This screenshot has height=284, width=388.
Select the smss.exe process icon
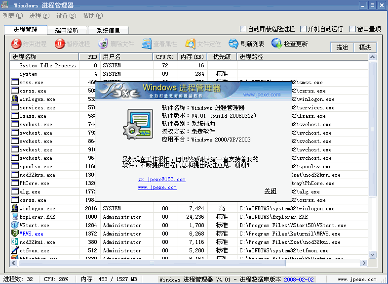15,82
